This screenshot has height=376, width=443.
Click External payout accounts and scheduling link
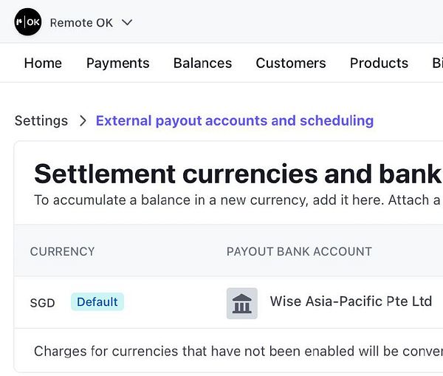click(x=235, y=120)
